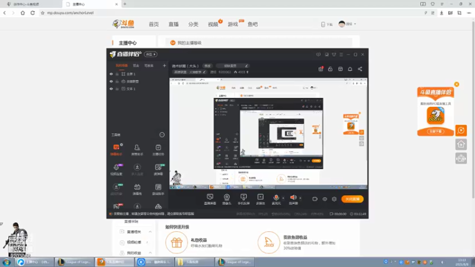Open 分类 in the Douyu navigation
Image resolution: width=475 pixels, height=267 pixels.
194,24
